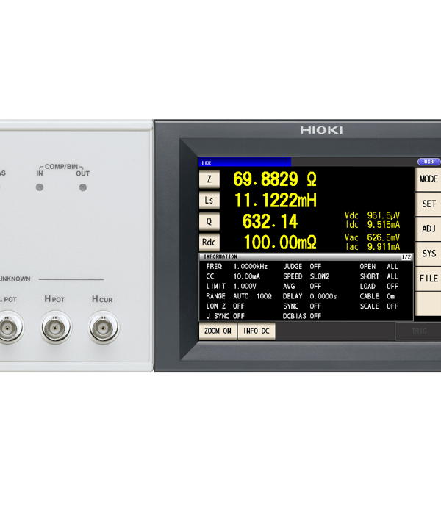Tap the SPEED SLOW2 setting
The image size is (441, 510).
pyautogui.click(x=306, y=276)
